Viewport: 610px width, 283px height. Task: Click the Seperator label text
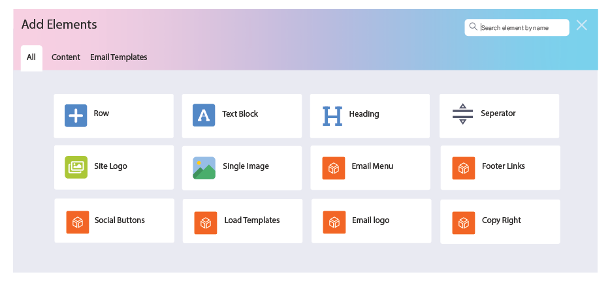click(498, 113)
